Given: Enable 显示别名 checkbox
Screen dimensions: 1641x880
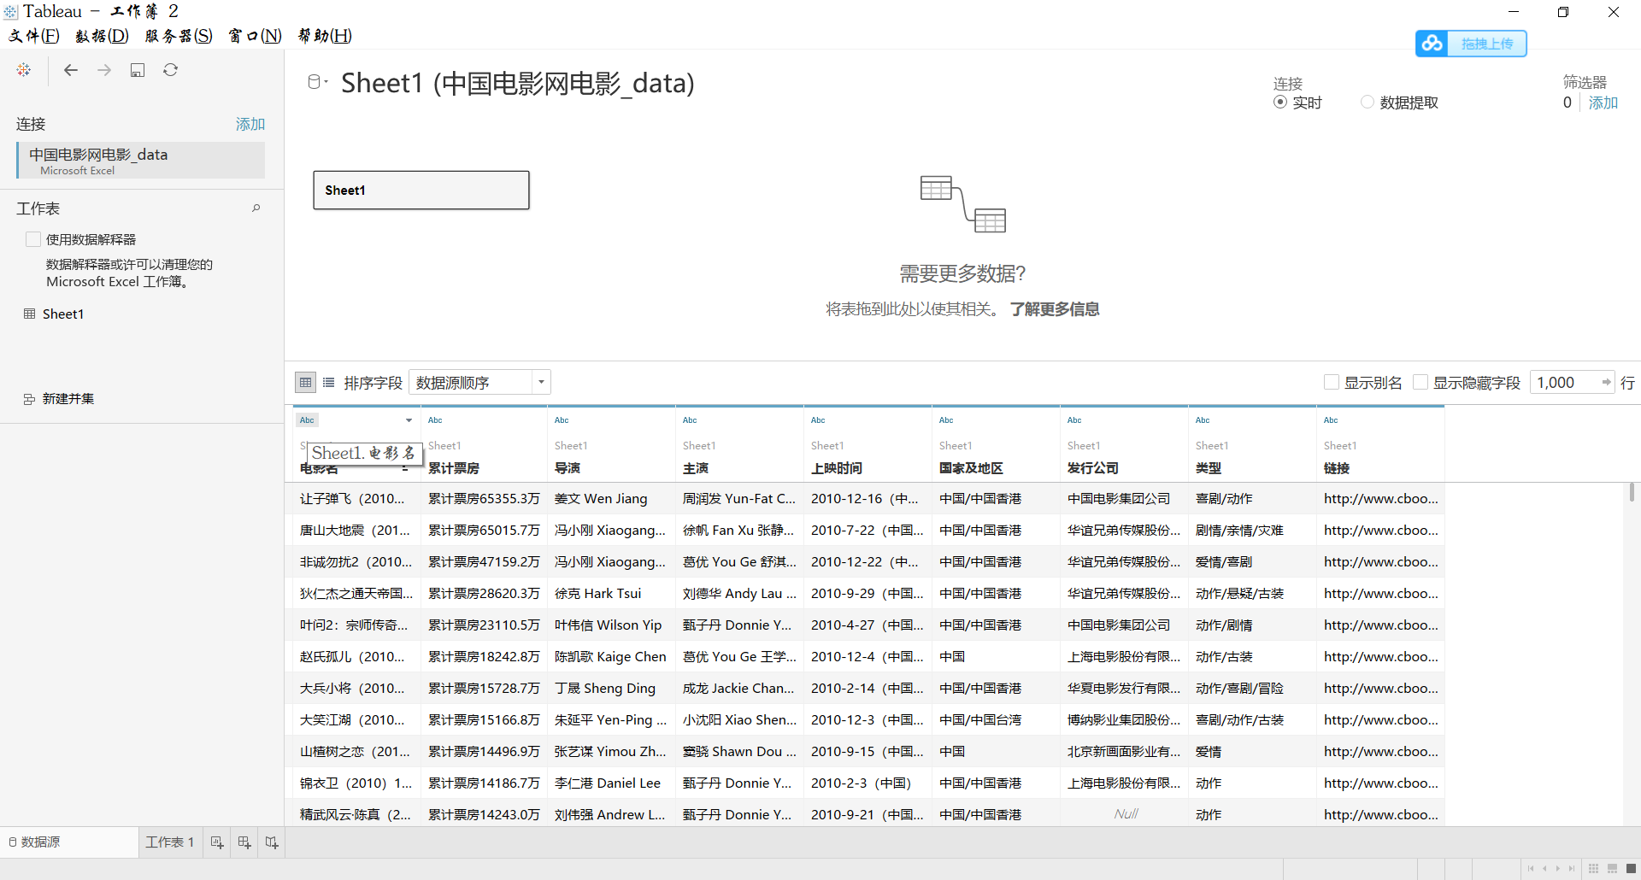Looking at the screenshot, I should pyautogui.click(x=1332, y=382).
